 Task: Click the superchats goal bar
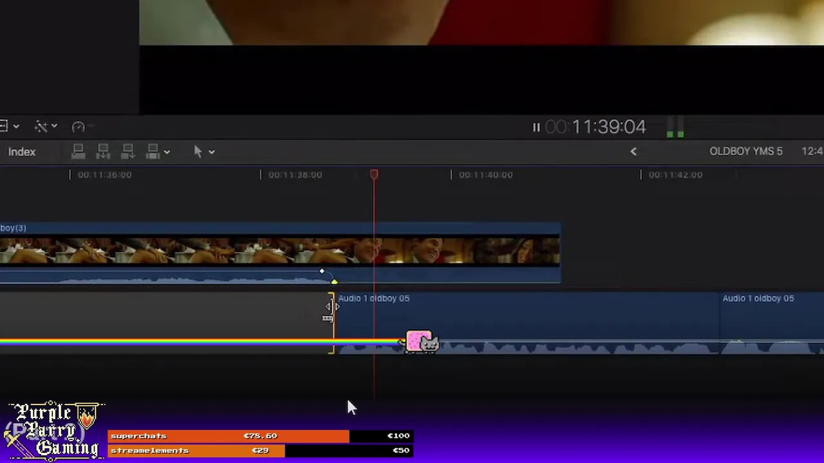pyautogui.click(x=260, y=436)
